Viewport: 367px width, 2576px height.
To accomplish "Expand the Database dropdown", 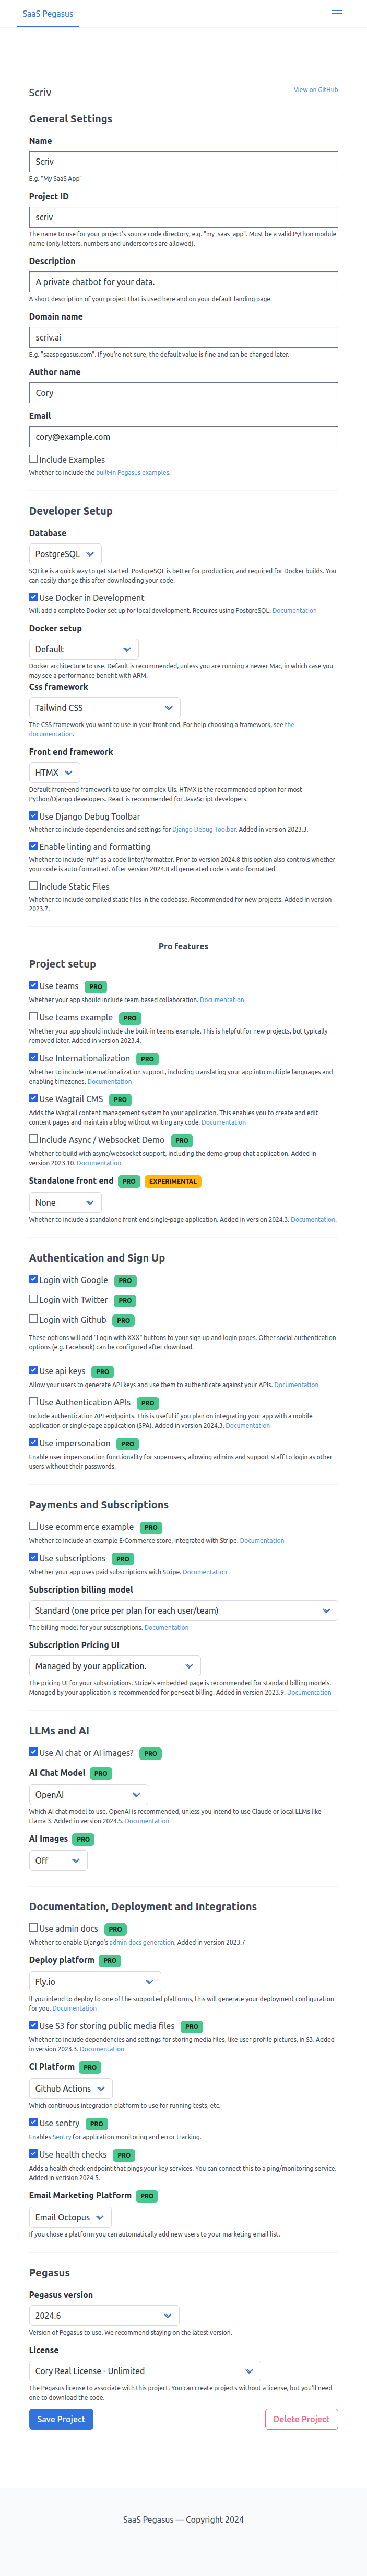I will coord(65,554).
